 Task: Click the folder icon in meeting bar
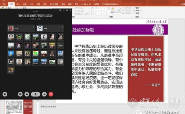coord(26,93)
